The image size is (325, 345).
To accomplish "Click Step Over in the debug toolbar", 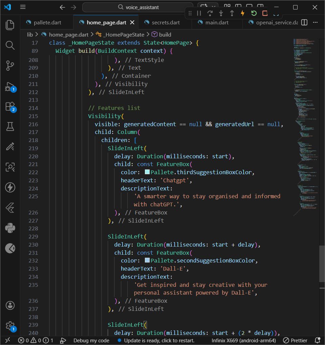I will click(210, 13).
